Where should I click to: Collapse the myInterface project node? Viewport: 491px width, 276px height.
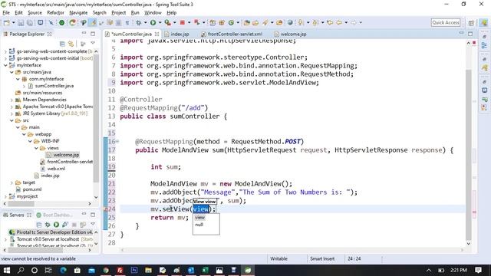[x=5, y=65]
